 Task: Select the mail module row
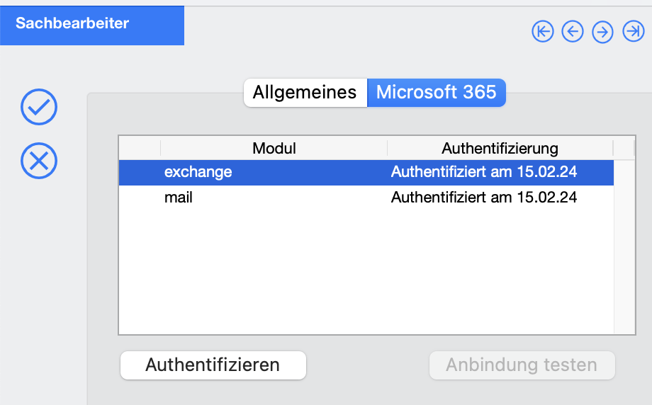pos(366,198)
